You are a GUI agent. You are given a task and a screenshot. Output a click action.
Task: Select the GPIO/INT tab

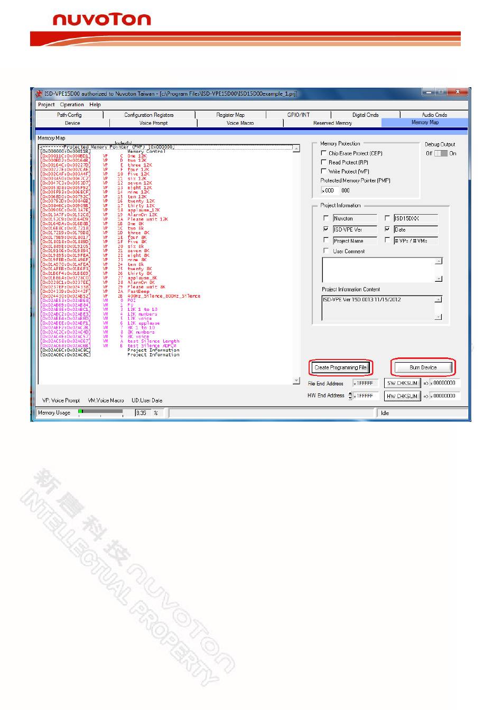pyautogui.click(x=299, y=115)
